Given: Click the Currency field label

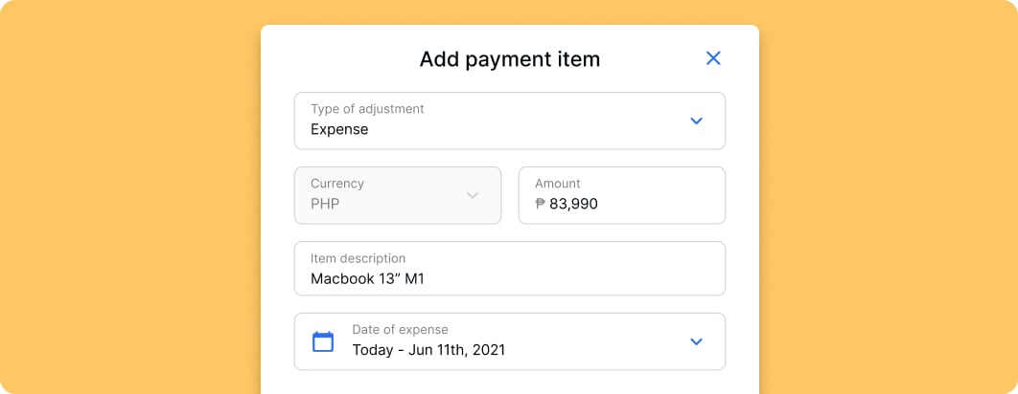Looking at the screenshot, I should pos(337,184).
